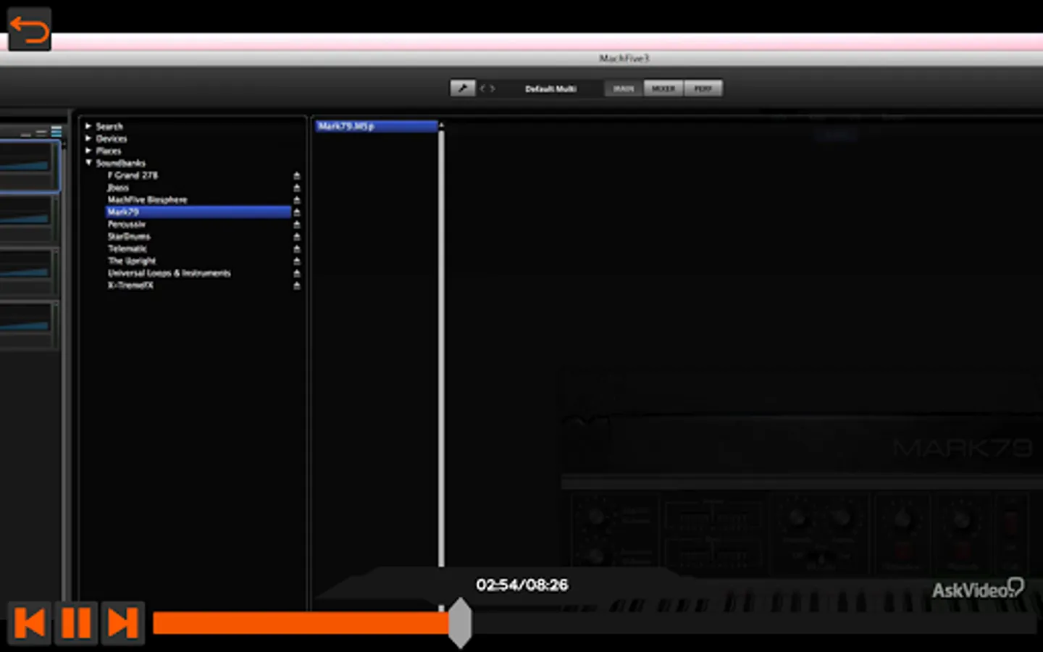1043x652 pixels.
Task: Click the file list scroll-up arrow
Action: 441,125
